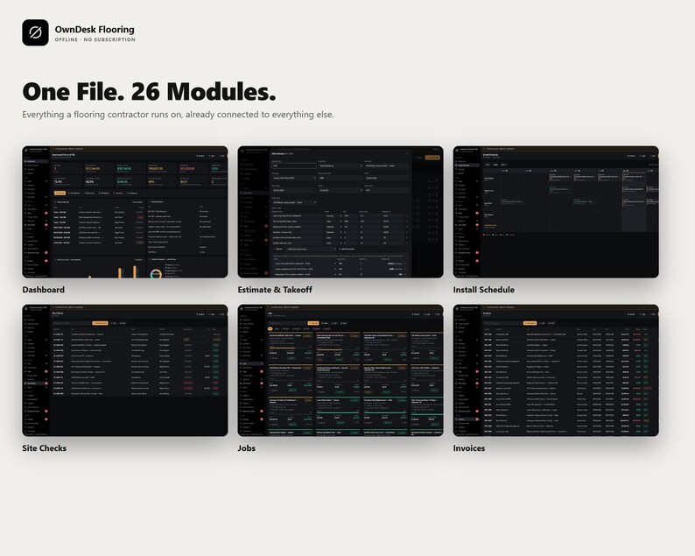Open the Estimate & Takeoff screenshot thumbnail
The height and width of the screenshot is (556, 695).
(340, 212)
